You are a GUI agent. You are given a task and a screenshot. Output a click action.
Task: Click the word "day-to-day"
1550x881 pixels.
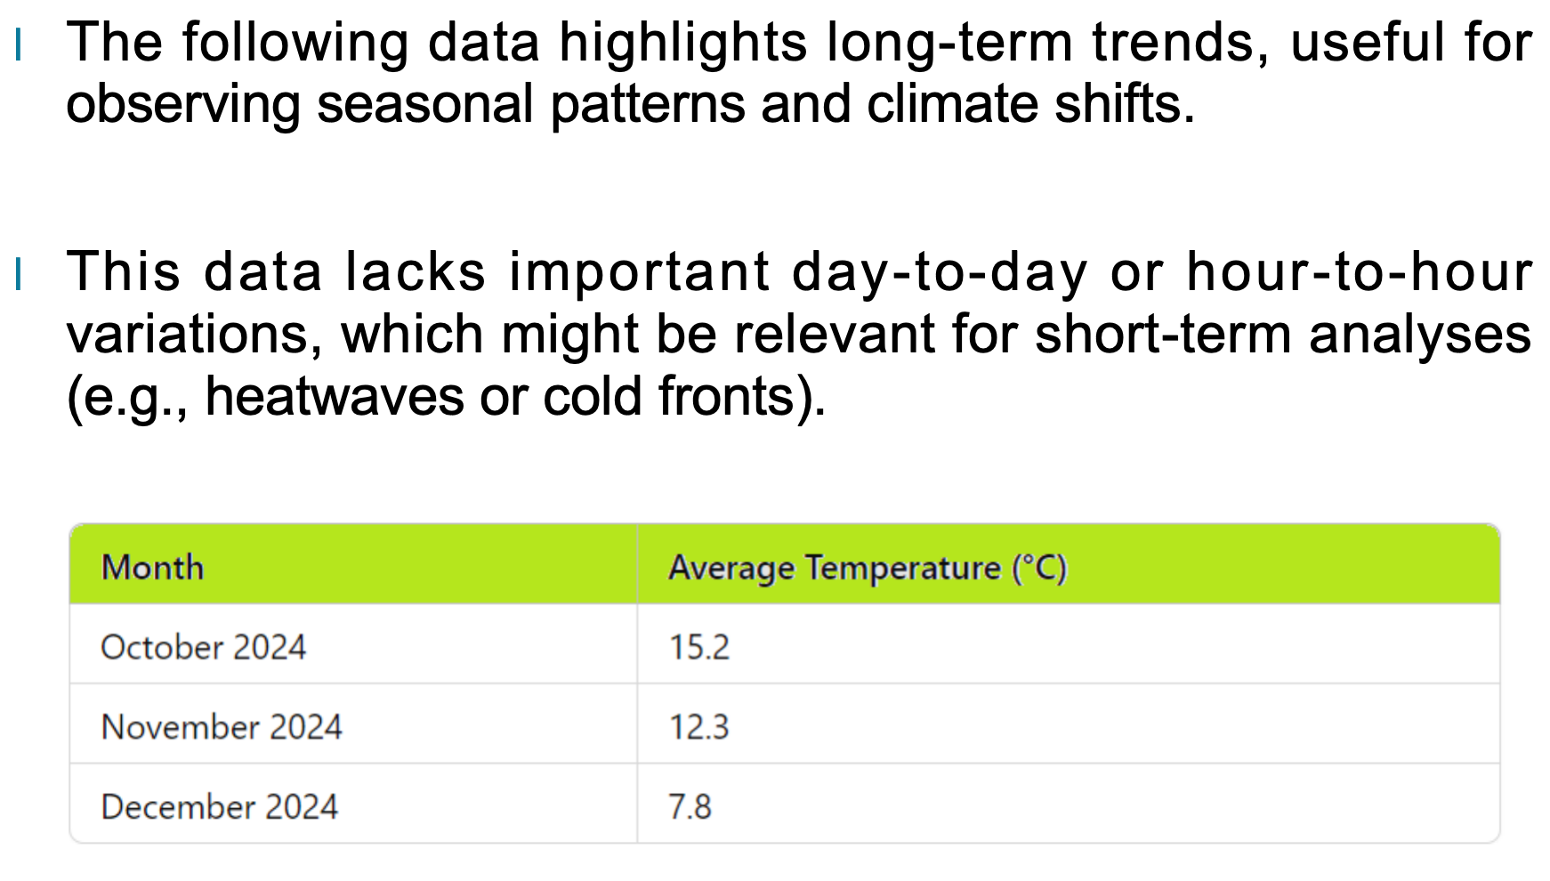(x=940, y=271)
